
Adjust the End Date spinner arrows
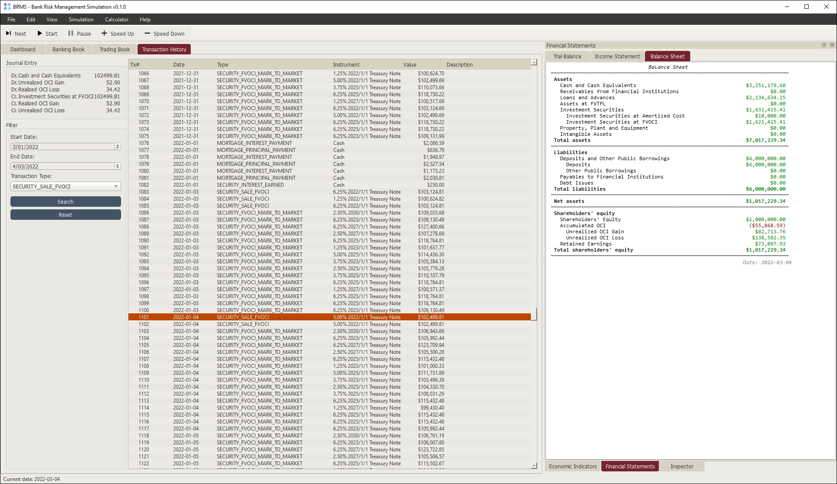pyautogui.click(x=118, y=166)
